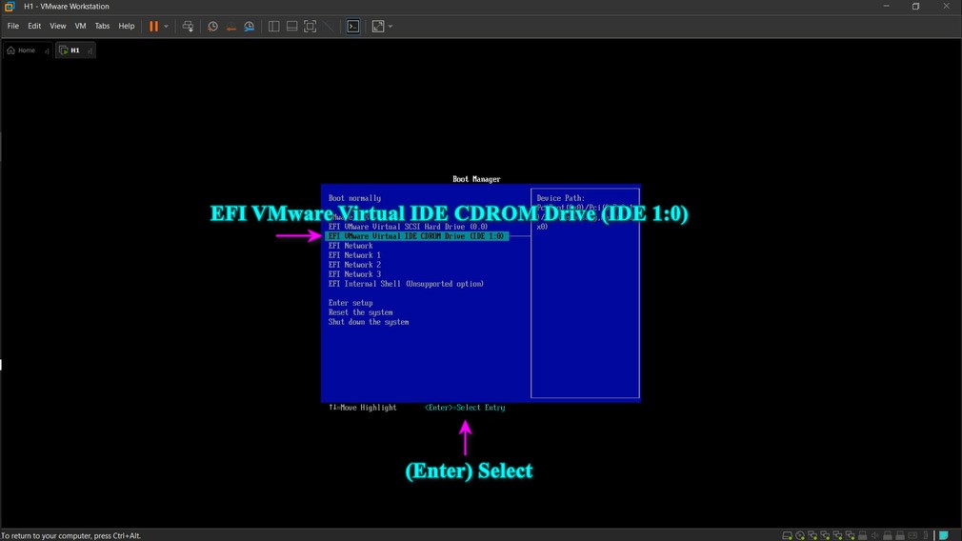Viewport: 962px width, 541px height.
Task: Open the console view icon
Action: pos(353,27)
